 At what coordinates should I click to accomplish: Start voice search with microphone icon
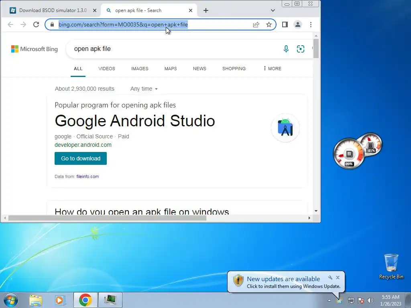pos(286,49)
